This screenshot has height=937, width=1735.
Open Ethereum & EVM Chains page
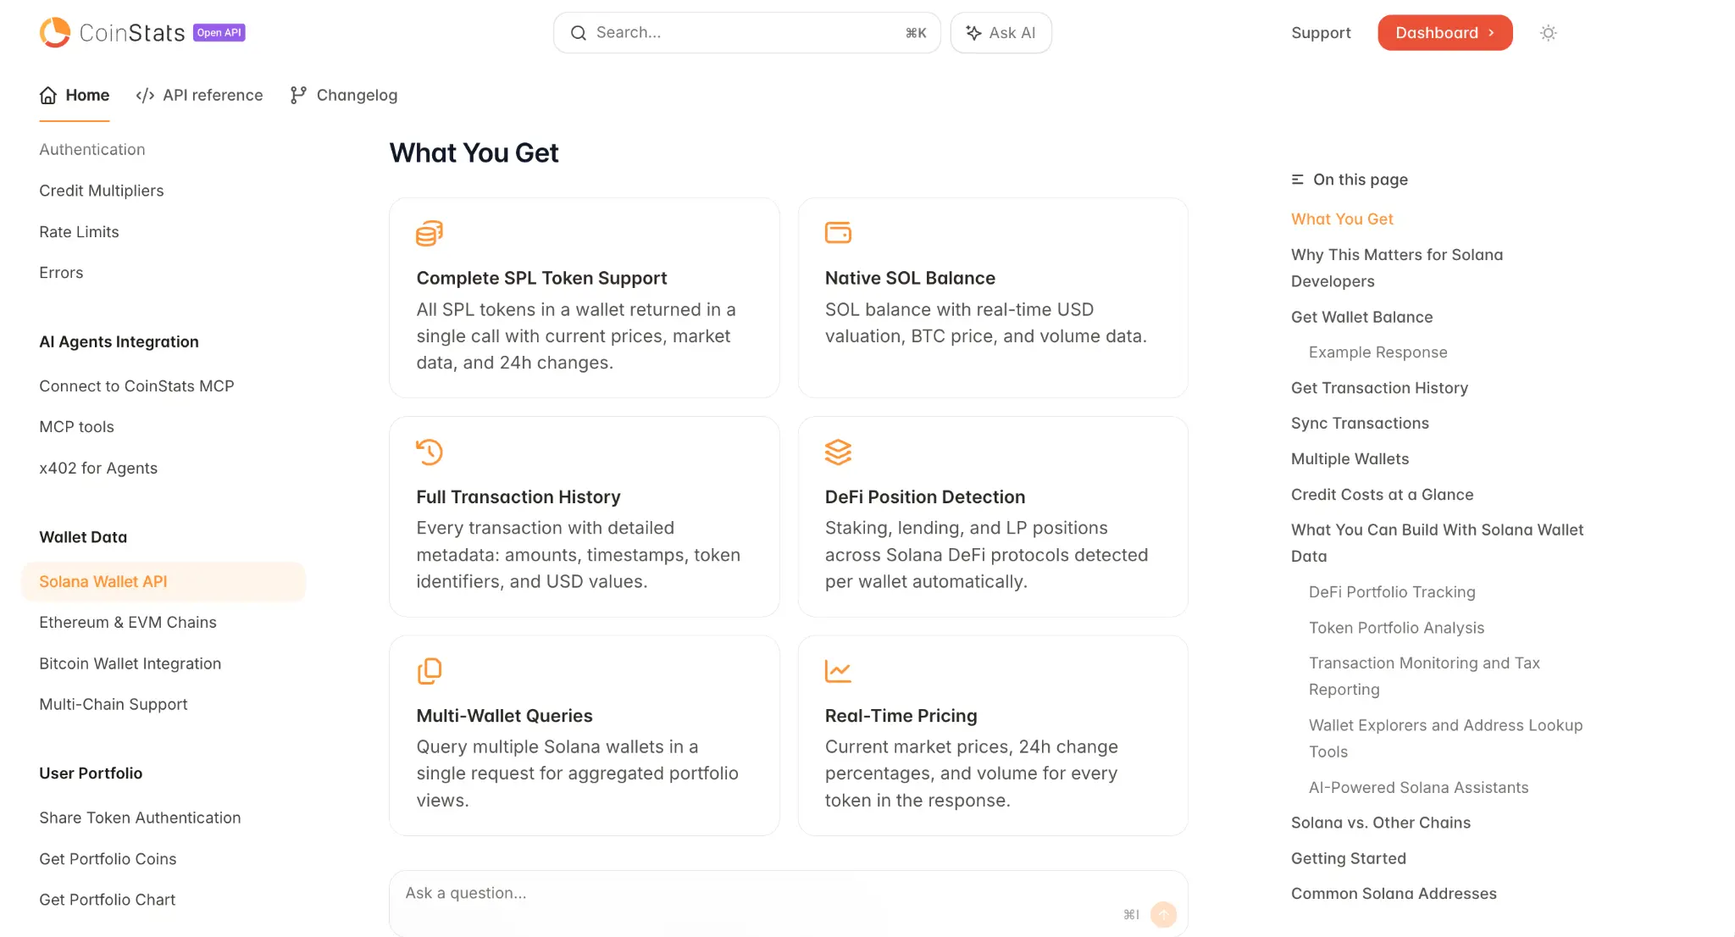[128, 623]
